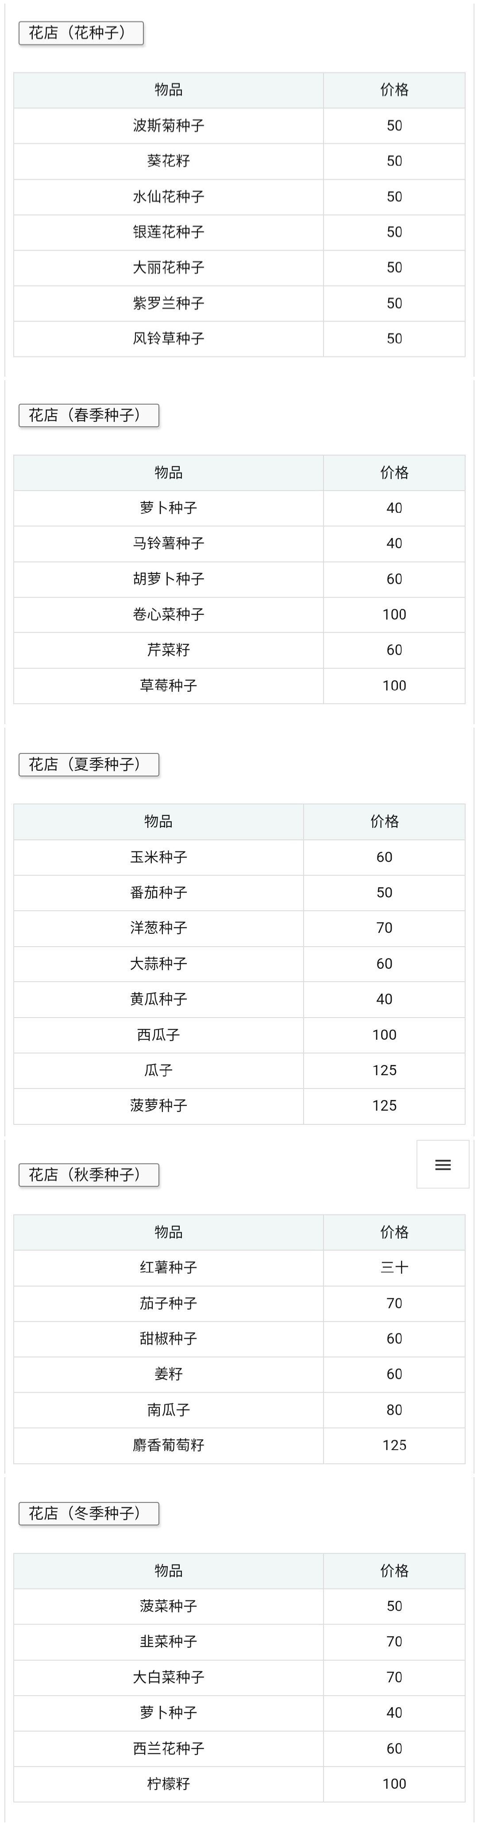Click the 西兰花种子 item

click(169, 1749)
